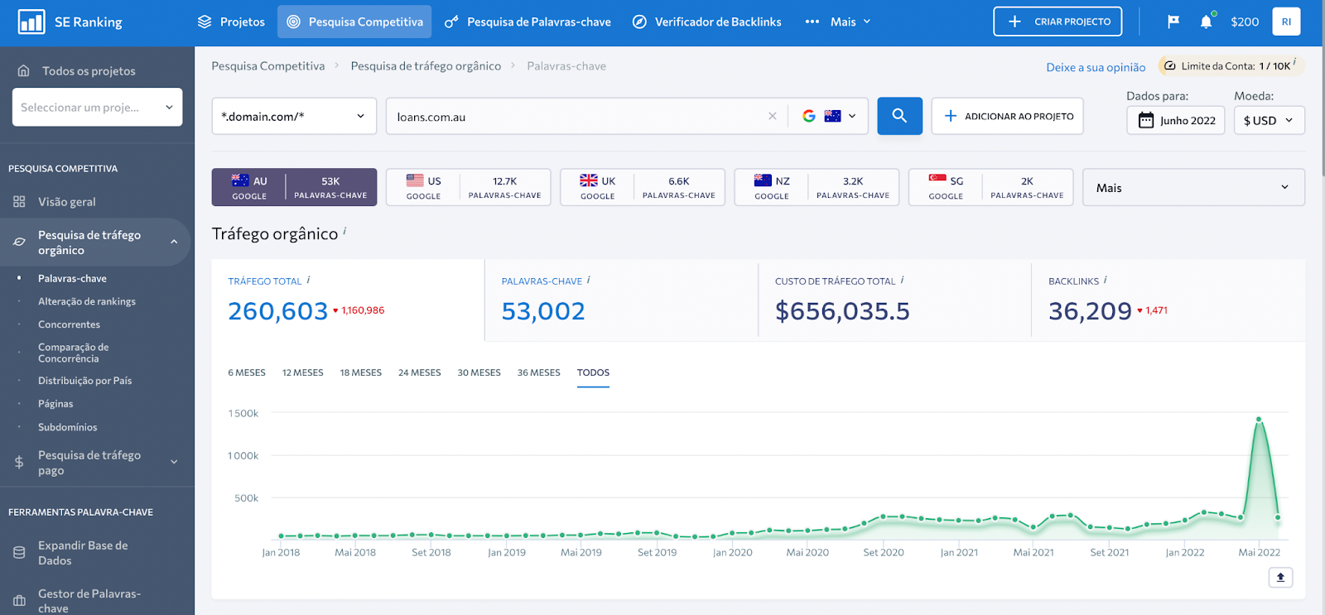Open the Mais countries dropdown
The height and width of the screenshot is (615, 1325).
1193,187
